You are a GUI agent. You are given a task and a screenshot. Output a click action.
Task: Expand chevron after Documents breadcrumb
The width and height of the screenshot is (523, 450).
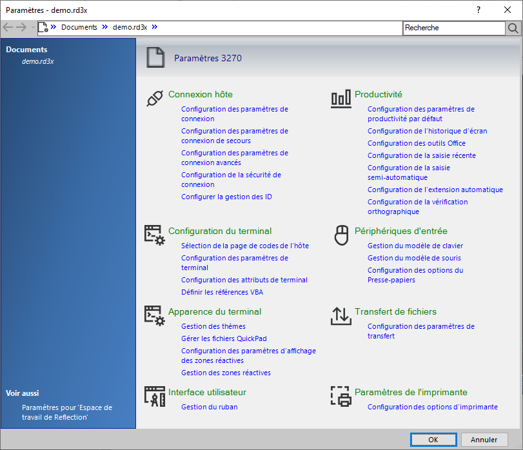(105, 27)
